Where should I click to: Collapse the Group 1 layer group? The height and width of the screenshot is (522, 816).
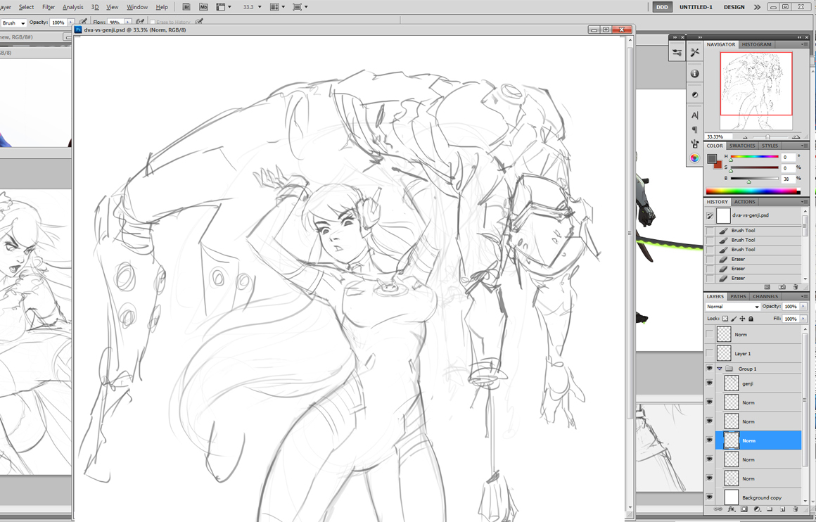pyautogui.click(x=719, y=368)
